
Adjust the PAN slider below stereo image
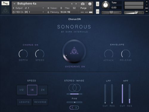(74, 102)
